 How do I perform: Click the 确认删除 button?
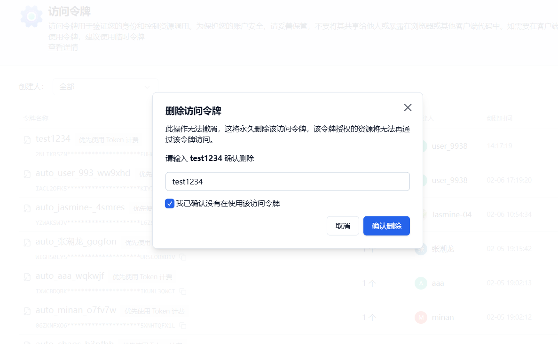click(x=386, y=226)
